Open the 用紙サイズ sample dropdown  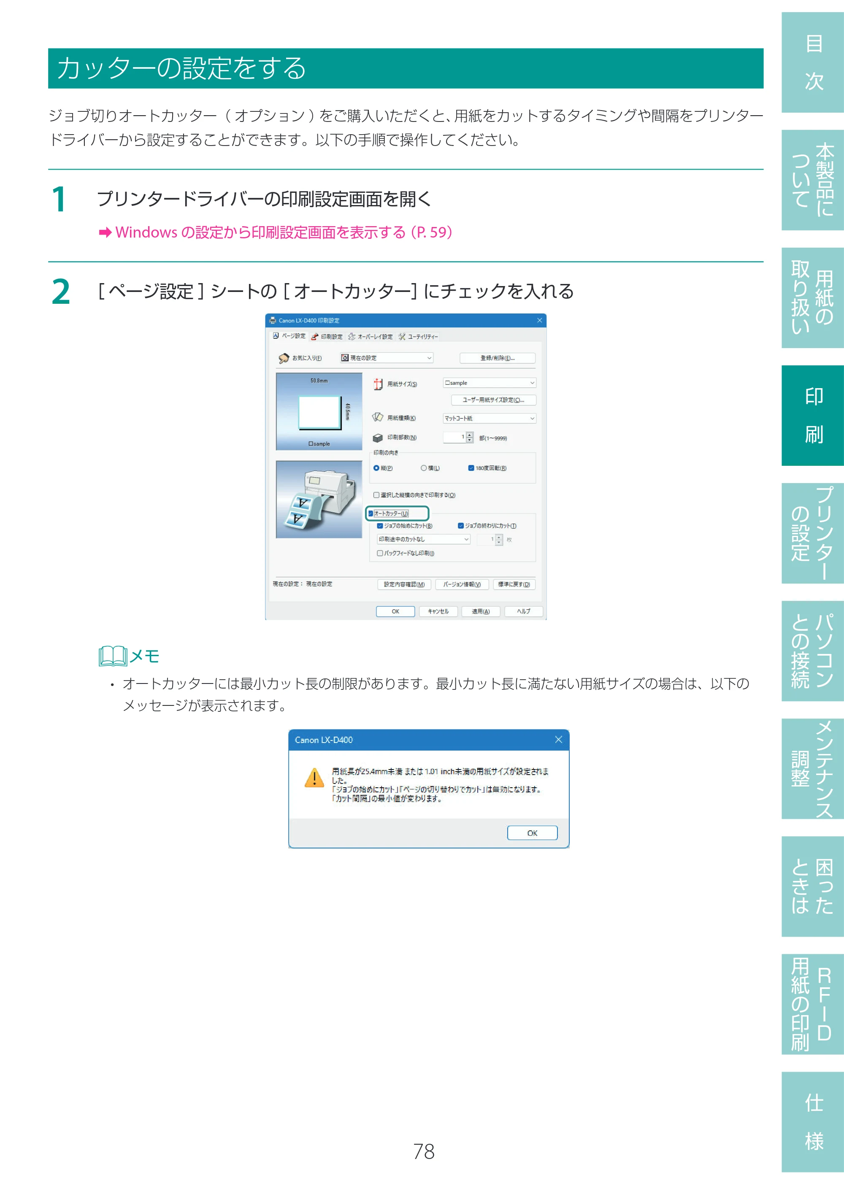coord(490,383)
